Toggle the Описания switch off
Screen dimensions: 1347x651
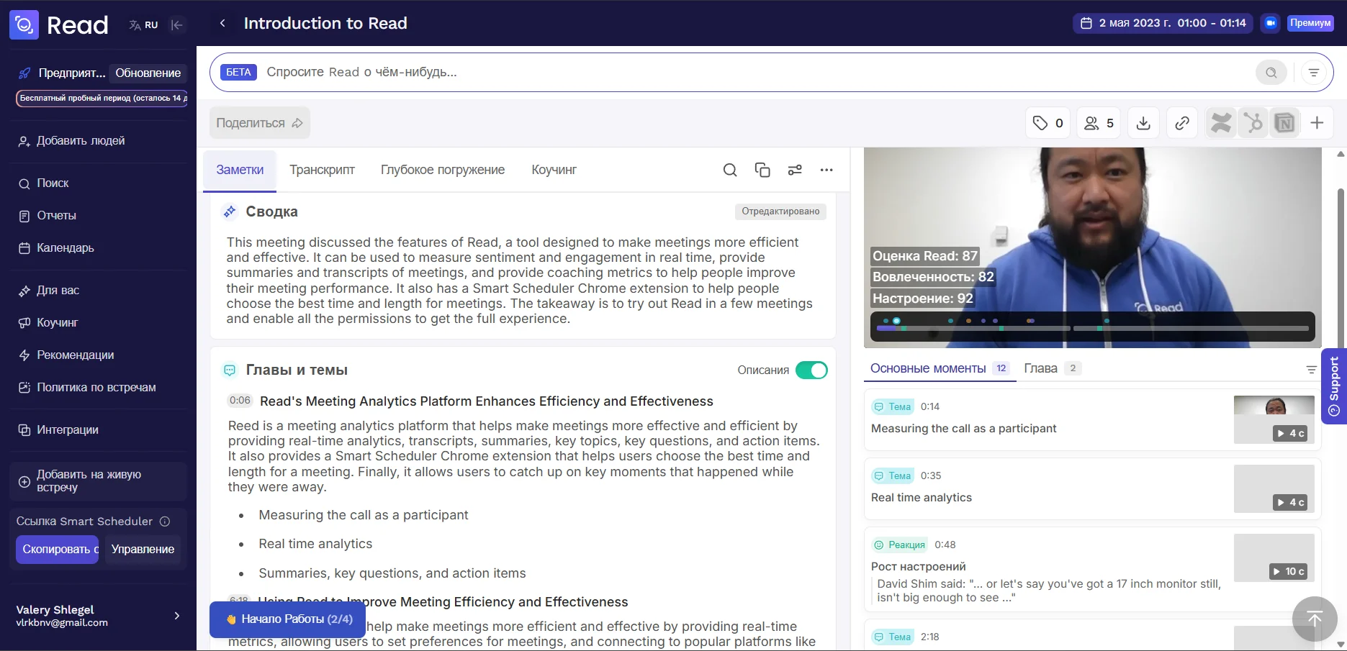tap(811, 370)
